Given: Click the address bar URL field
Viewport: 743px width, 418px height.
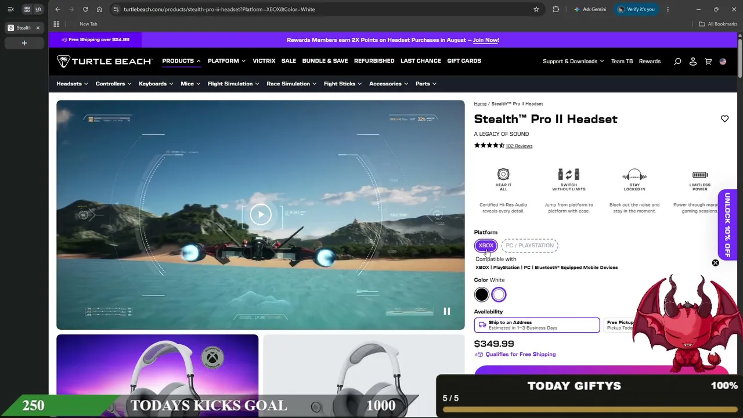Looking at the screenshot, I should pos(325,9).
